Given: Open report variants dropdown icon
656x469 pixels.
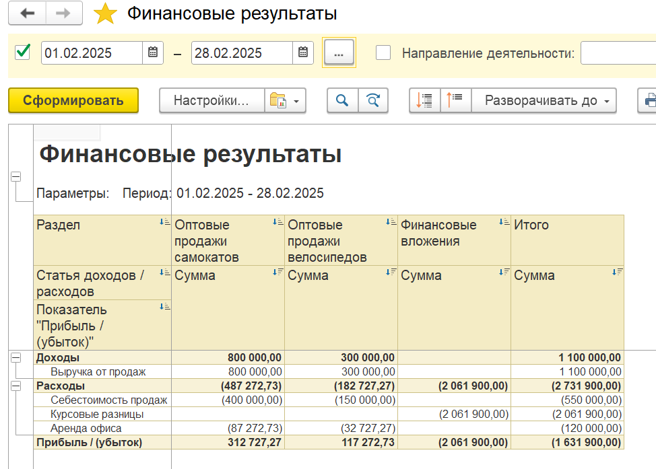Looking at the screenshot, I should pyautogui.click(x=286, y=100).
